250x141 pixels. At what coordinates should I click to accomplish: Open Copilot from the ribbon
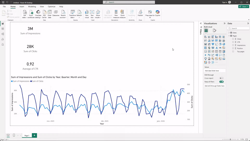pos(158,13)
